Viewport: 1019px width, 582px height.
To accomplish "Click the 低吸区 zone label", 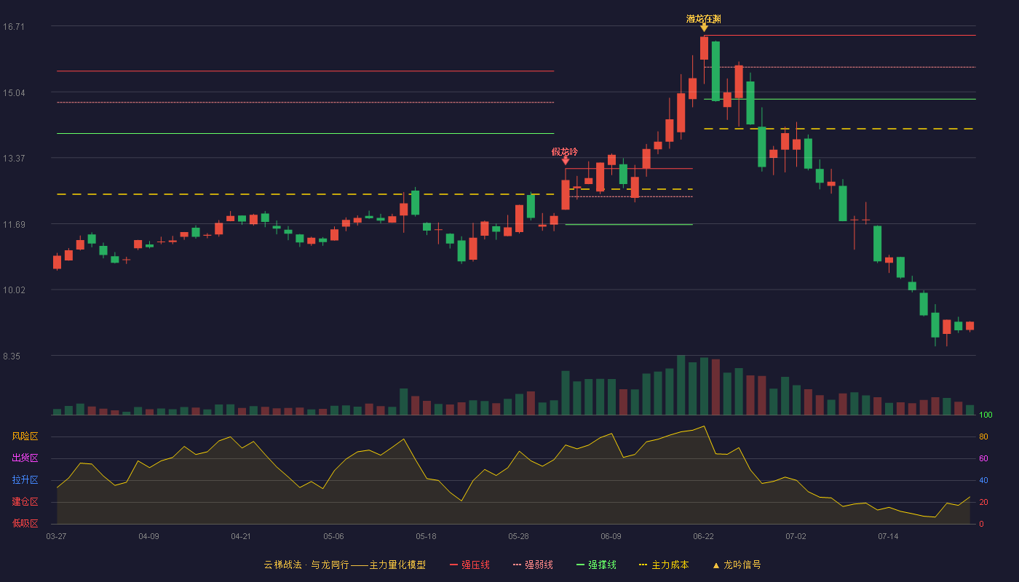I will click(x=25, y=523).
